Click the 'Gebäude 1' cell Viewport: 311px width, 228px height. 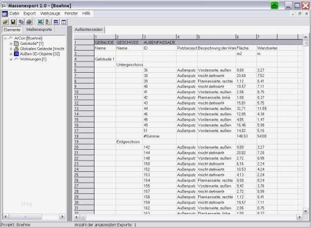point(105,59)
